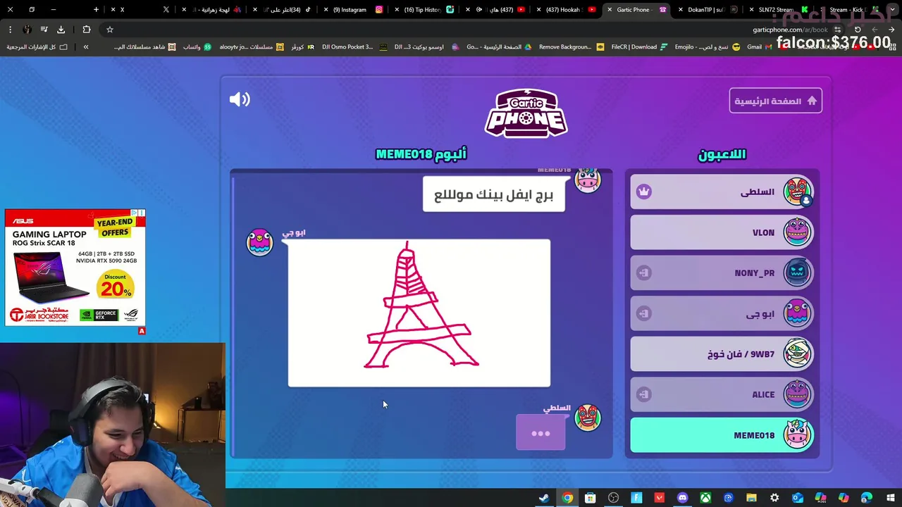Open the Windows Start menu
The height and width of the screenshot is (507, 902).
890,498
